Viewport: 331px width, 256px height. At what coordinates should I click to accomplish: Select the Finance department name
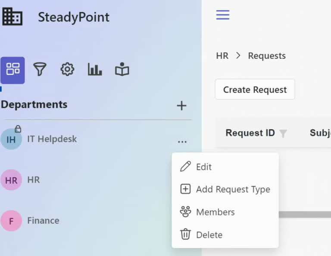pyautogui.click(x=43, y=221)
